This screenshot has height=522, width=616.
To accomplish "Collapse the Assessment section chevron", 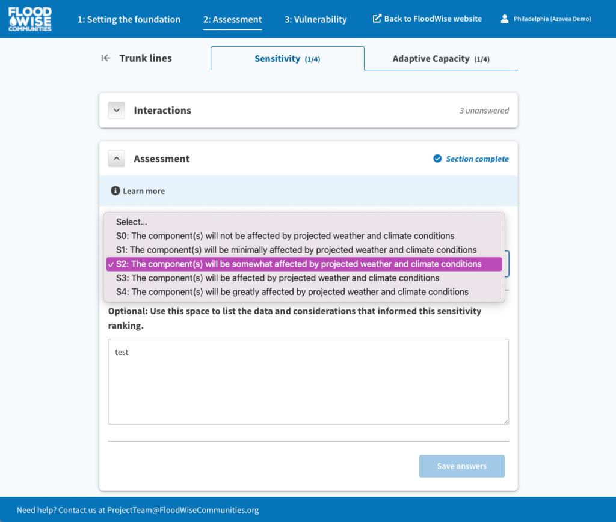I will (x=117, y=159).
